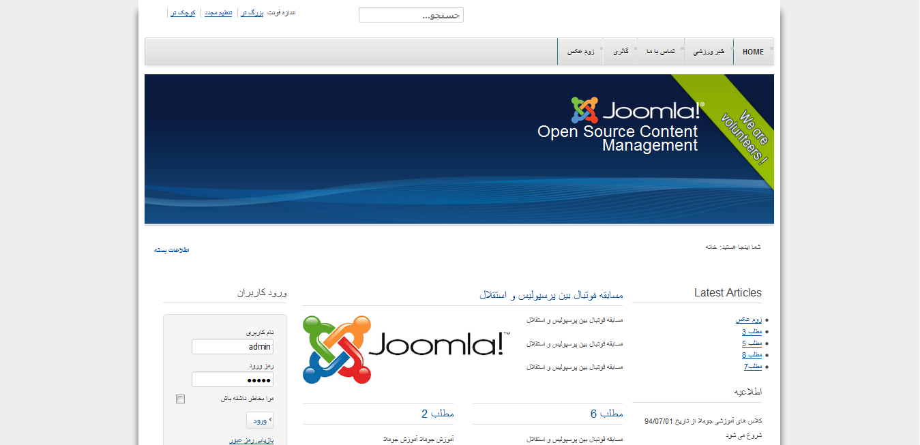Image resolution: width=920 pixels, height=445 pixels.
Task: Click the کوچک تر font size link
Action: (183, 13)
